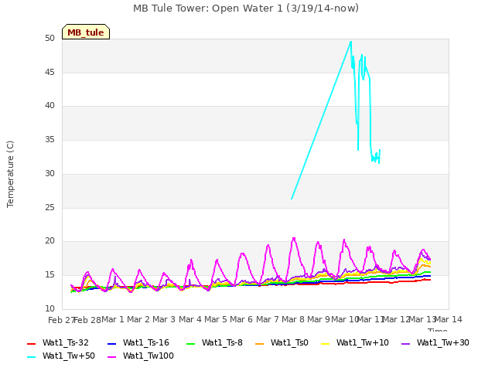The width and height of the screenshot is (495, 371).
Task: Click the y-axis value 25
Action: (x=49, y=208)
